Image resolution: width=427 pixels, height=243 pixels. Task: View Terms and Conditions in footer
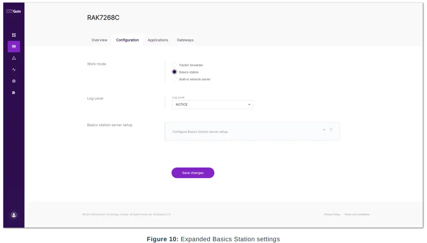pos(357,214)
